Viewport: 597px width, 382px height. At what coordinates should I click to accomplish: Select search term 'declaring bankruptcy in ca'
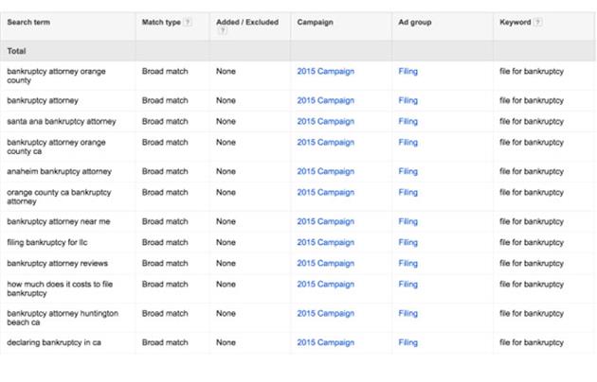[55, 342]
